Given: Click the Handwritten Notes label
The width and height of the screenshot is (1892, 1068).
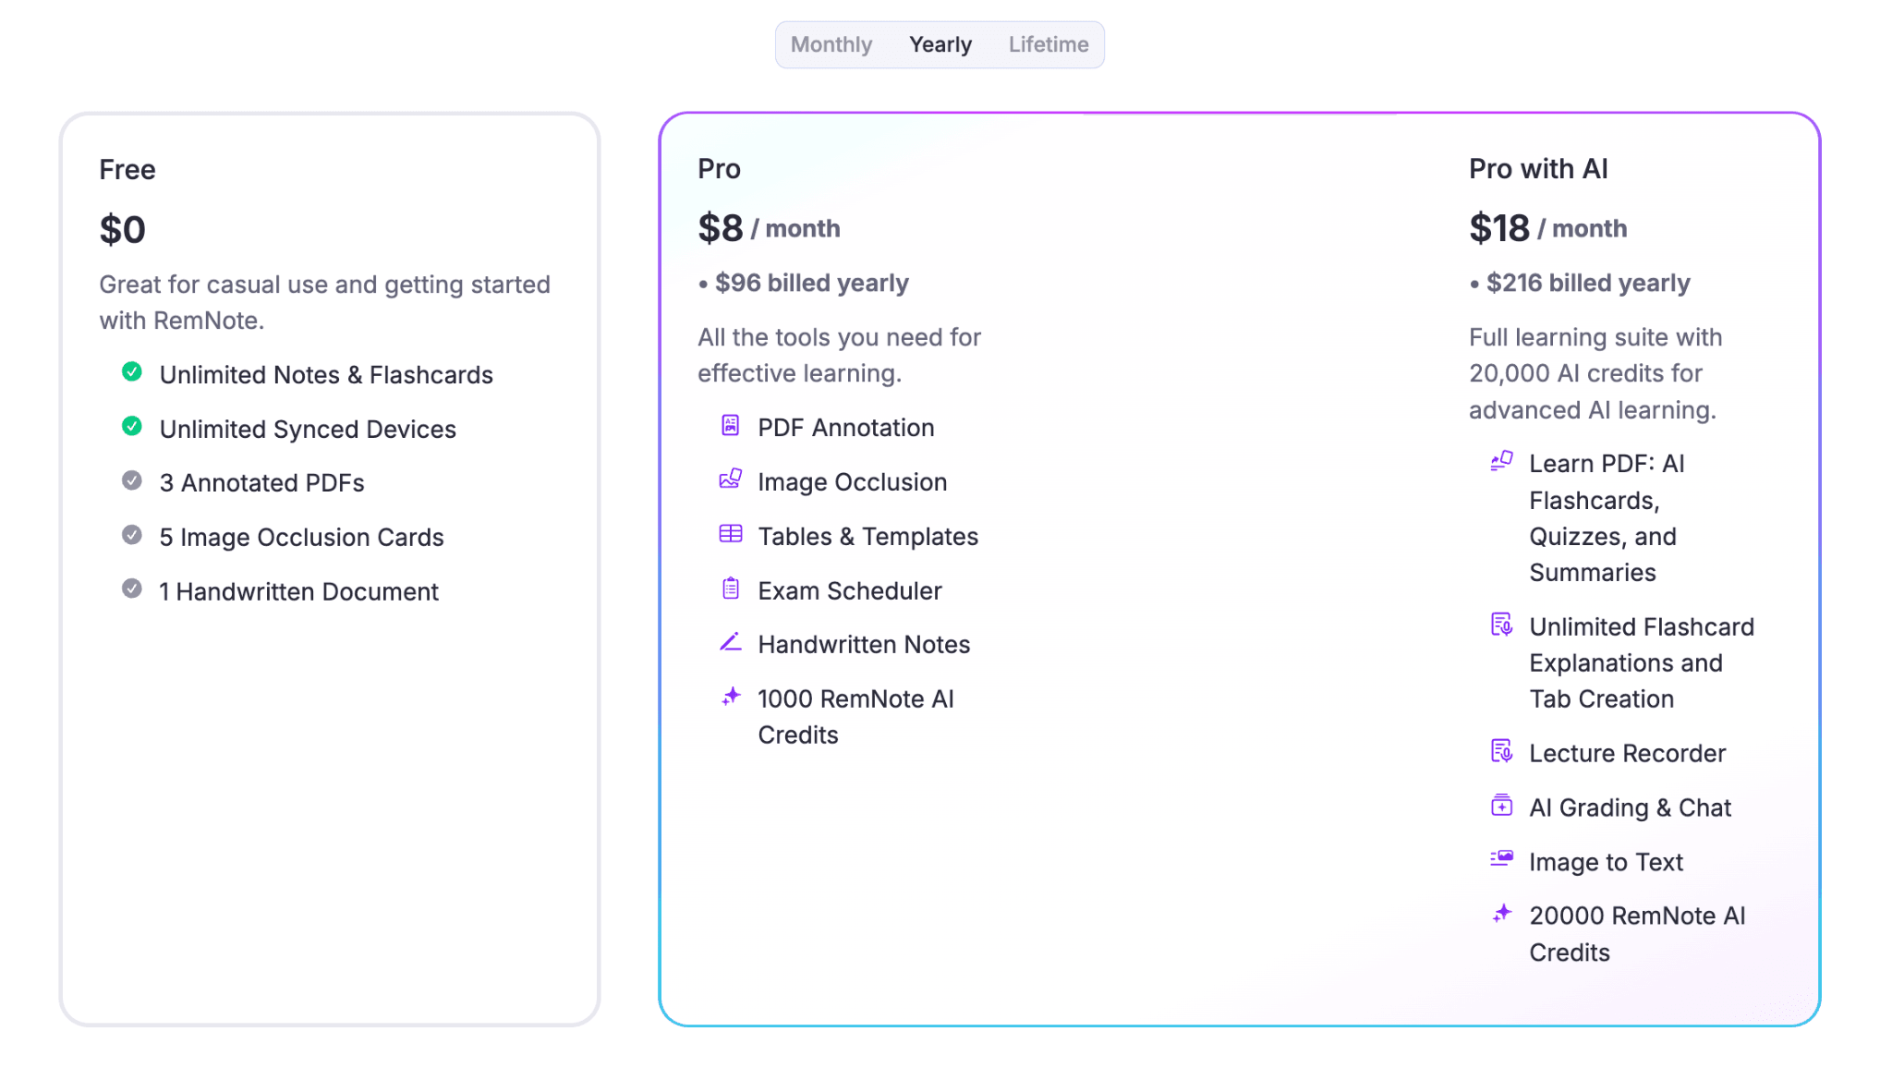Looking at the screenshot, I should pyautogui.click(x=864, y=645).
